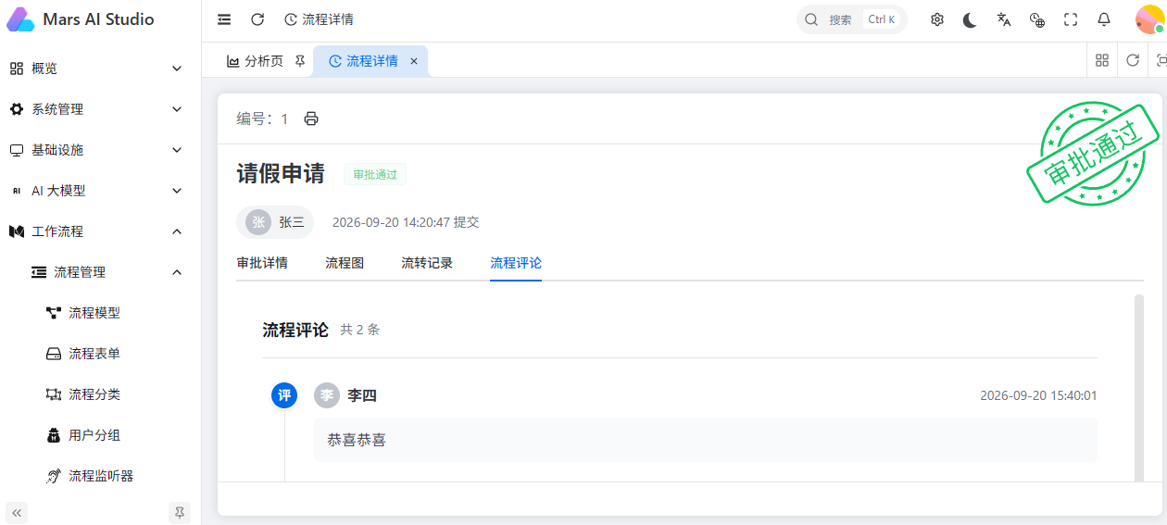
Task: Open notifications bell icon
Action: pyautogui.click(x=1104, y=19)
